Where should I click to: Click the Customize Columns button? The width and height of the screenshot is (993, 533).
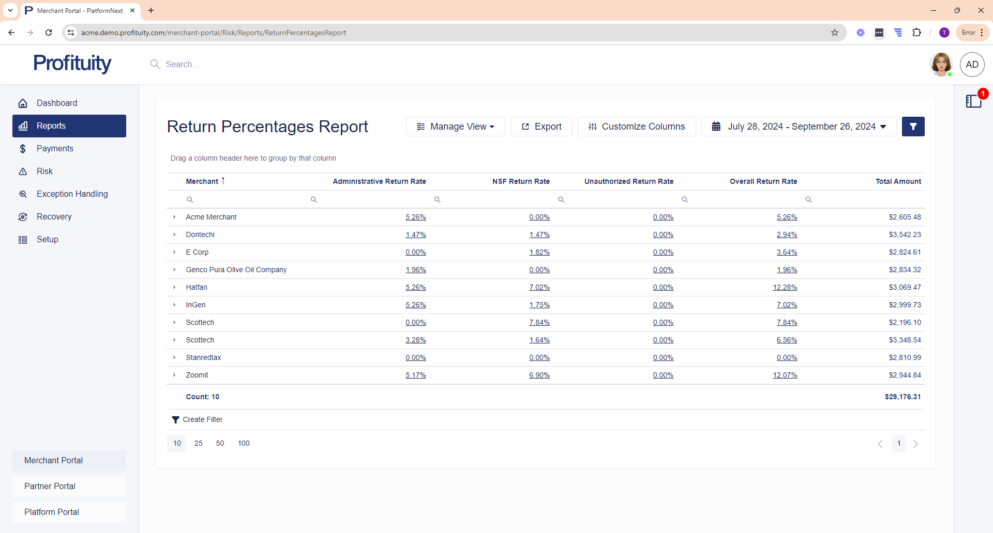click(x=636, y=127)
